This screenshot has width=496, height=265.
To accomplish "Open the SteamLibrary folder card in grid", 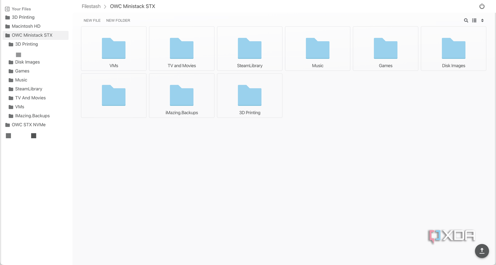I will click(x=250, y=49).
